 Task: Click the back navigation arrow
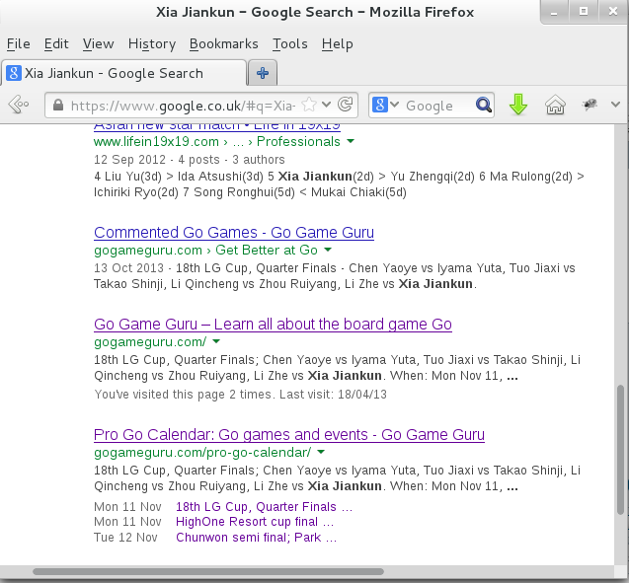(18, 105)
